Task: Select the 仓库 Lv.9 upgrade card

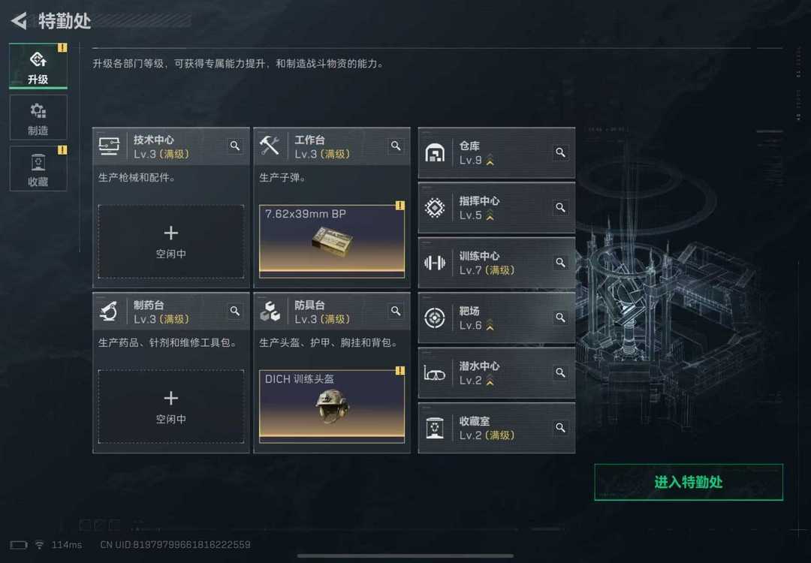Action: pyautogui.click(x=496, y=153)
